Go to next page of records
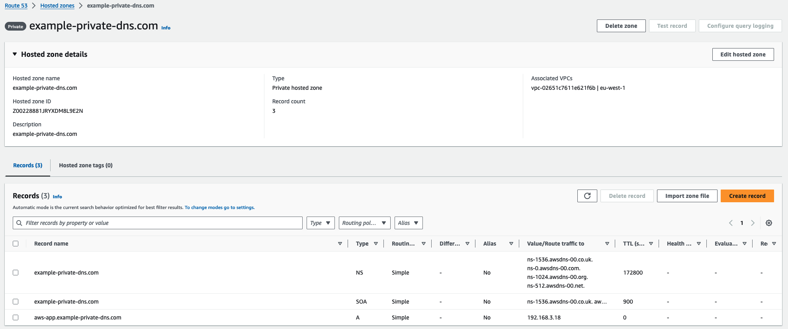The width and height of the screenshot is (788, 329). [x=753, y=223]
